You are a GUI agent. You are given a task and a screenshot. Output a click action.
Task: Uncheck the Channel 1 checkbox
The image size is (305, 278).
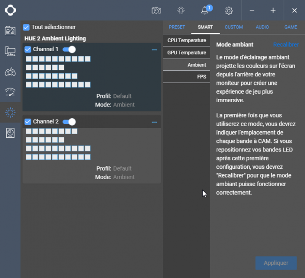click(28, 49)
